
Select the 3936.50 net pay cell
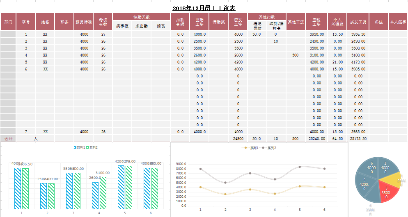coord(358,34)
